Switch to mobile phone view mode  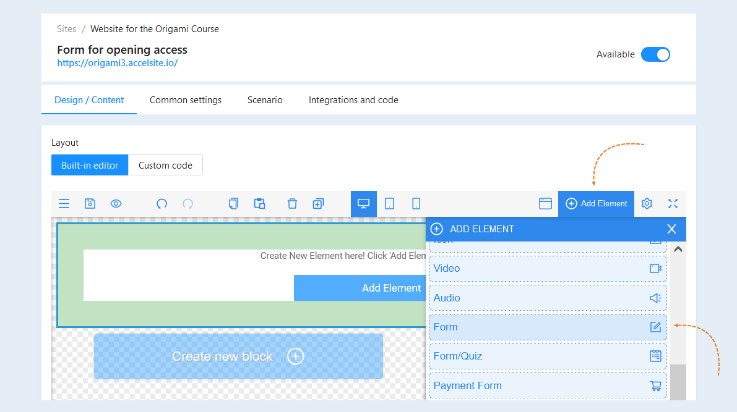click(416, 204)
